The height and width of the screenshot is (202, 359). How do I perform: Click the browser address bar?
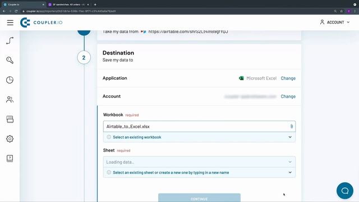tap(174, 11)
